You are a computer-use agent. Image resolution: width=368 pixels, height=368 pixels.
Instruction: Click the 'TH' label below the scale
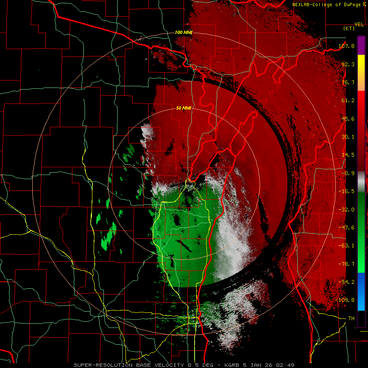351,319
